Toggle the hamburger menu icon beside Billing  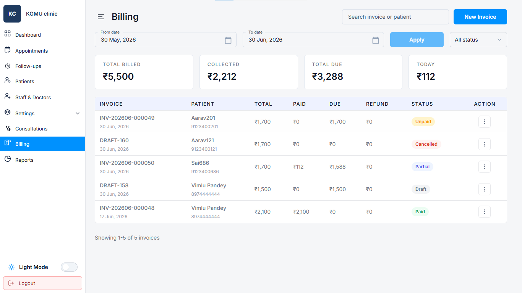pyautogui.click(x=101, y=17)
